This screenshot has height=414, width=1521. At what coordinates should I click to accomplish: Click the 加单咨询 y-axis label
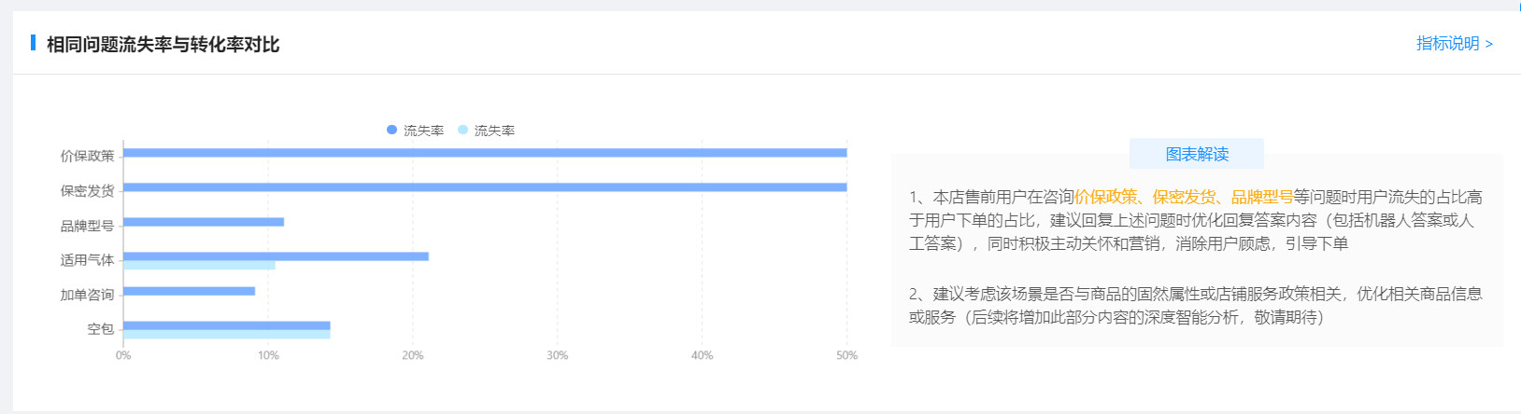(87, 295)
